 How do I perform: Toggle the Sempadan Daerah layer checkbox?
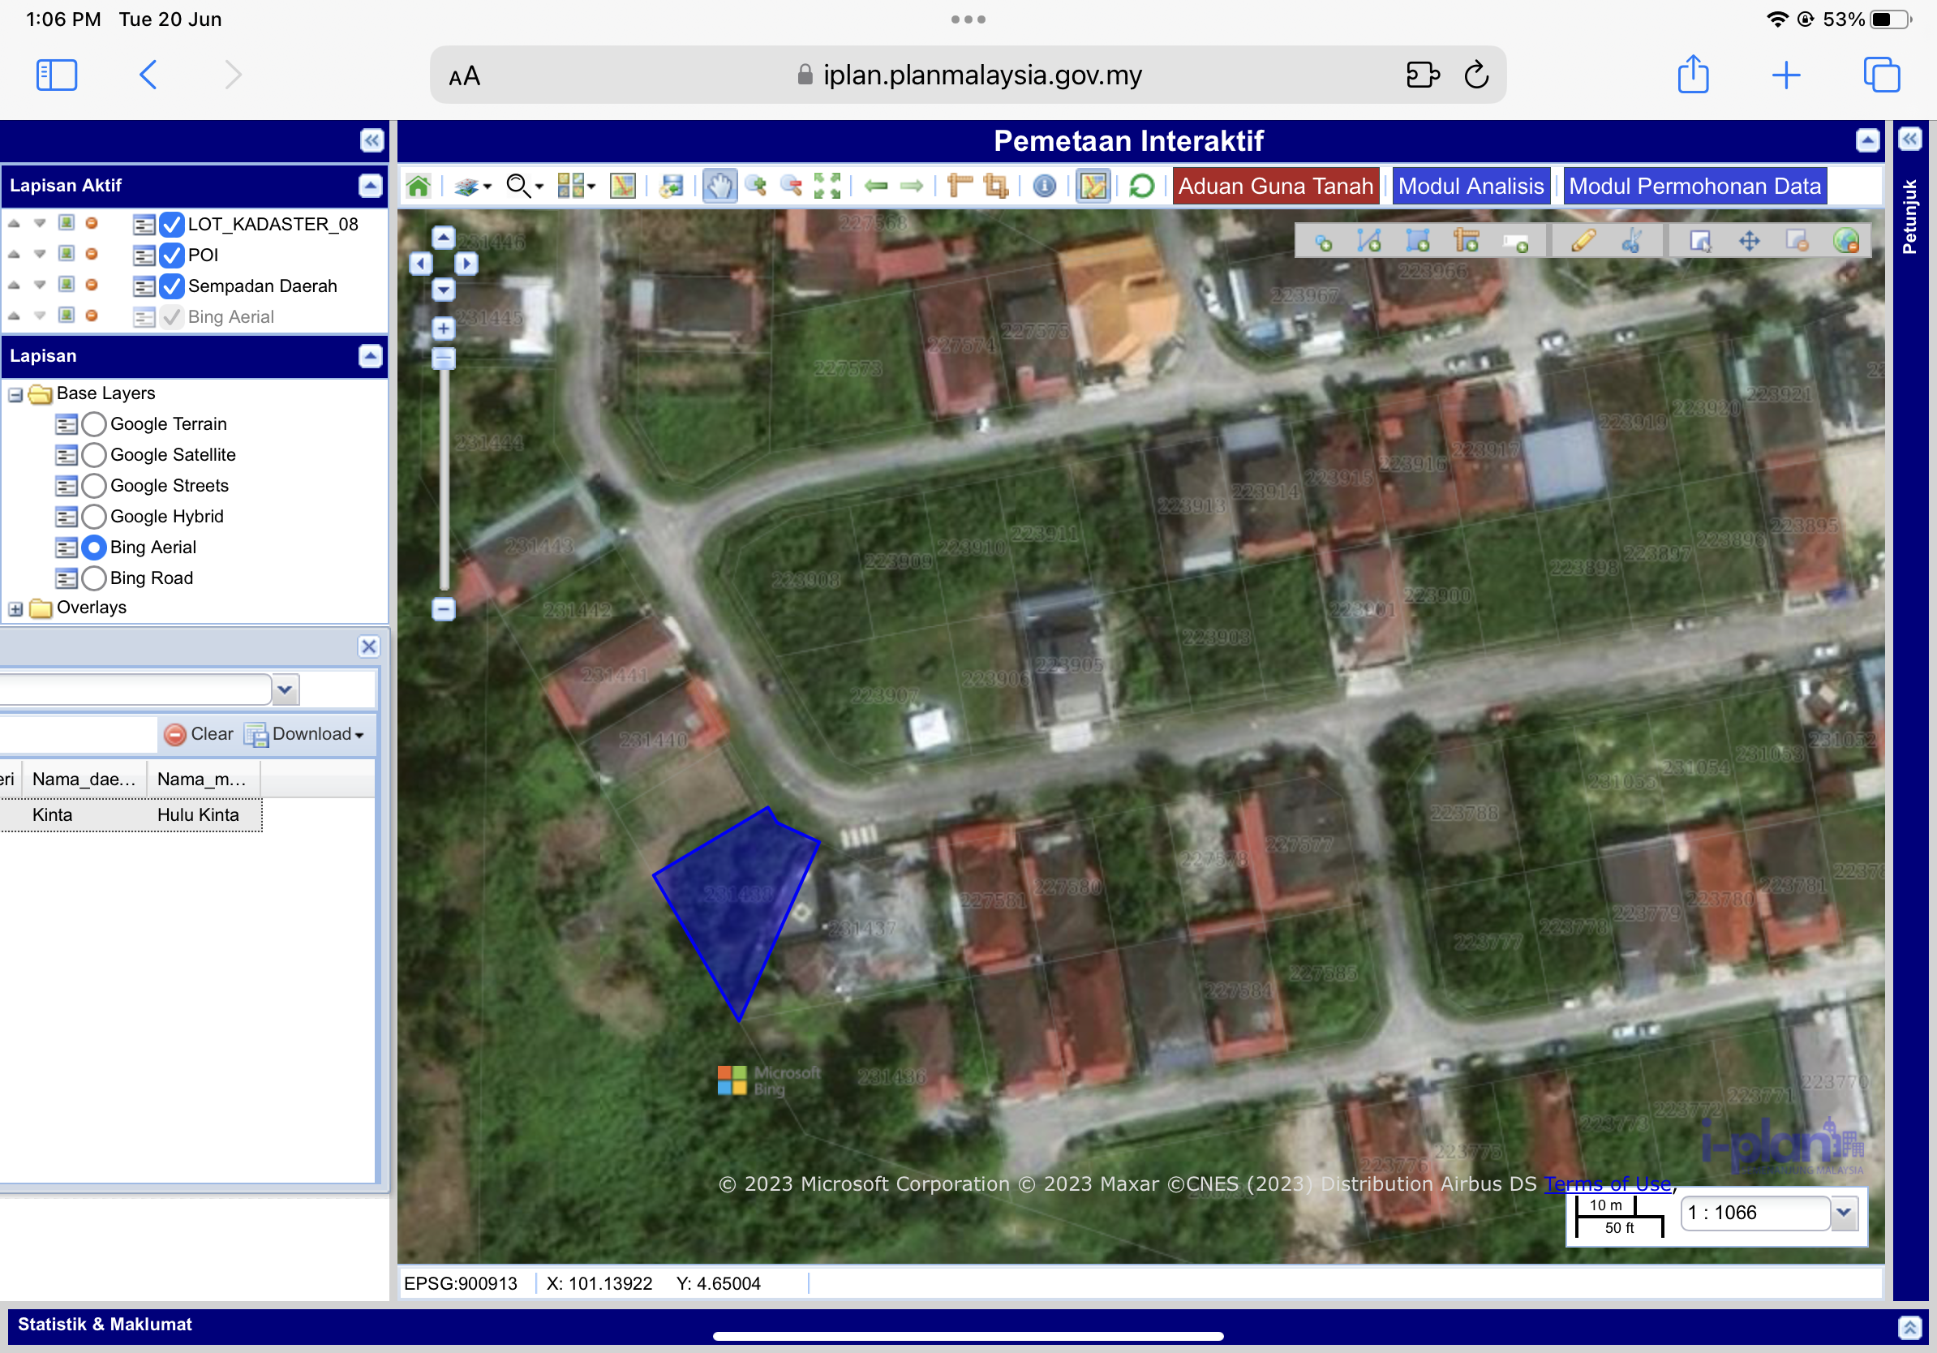[171, 286]
